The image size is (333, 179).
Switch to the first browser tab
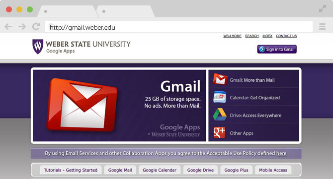click(68, 11)
